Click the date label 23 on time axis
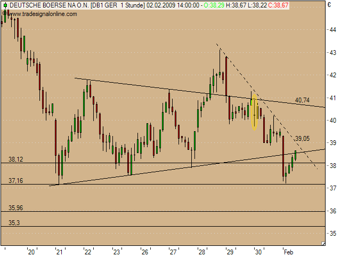This screenshot has width=341, height=256. 117,252
